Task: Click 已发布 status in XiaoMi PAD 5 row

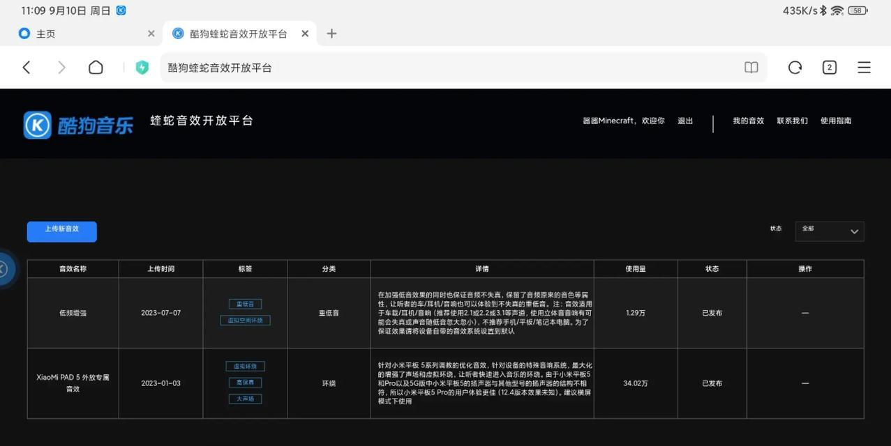Action: [x=712, y=383]
